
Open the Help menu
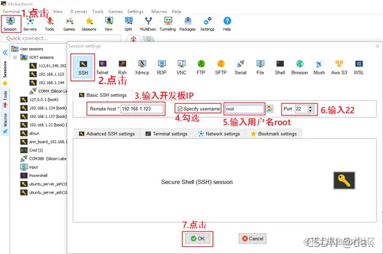click(176, 12)
